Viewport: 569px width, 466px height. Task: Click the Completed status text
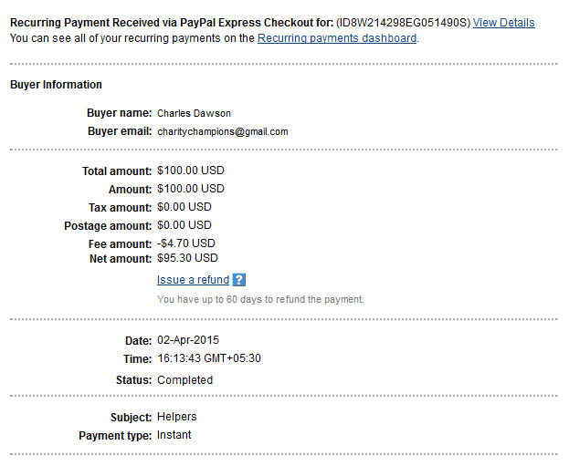coord(184,379)
